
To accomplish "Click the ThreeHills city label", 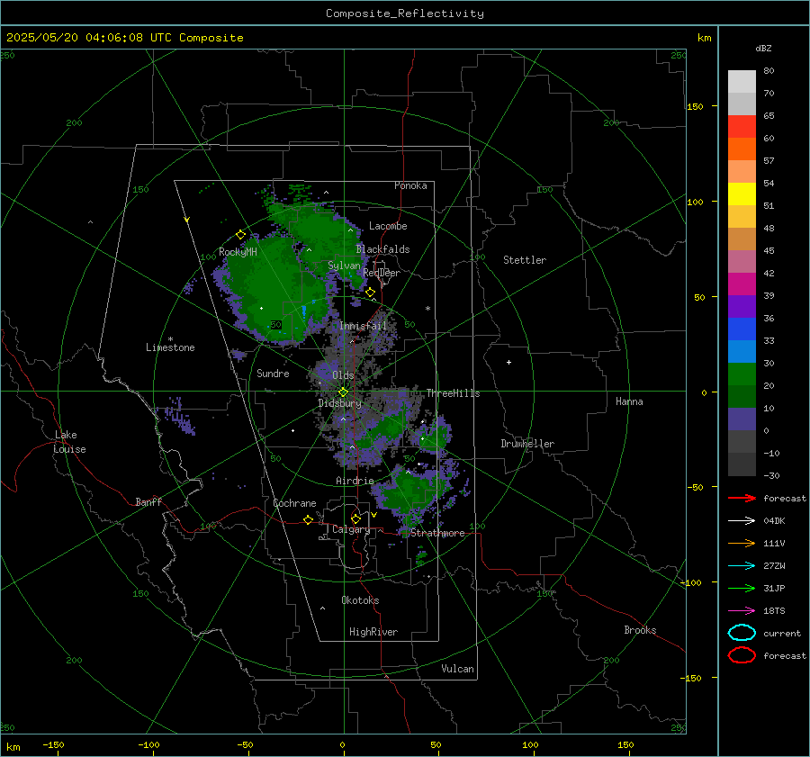I will [453, 393].
